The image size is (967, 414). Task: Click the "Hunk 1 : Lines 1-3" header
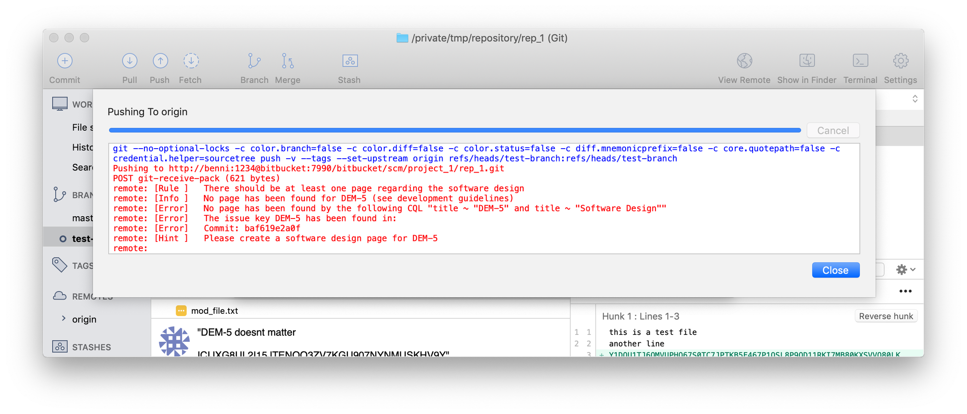click(640, 316)
